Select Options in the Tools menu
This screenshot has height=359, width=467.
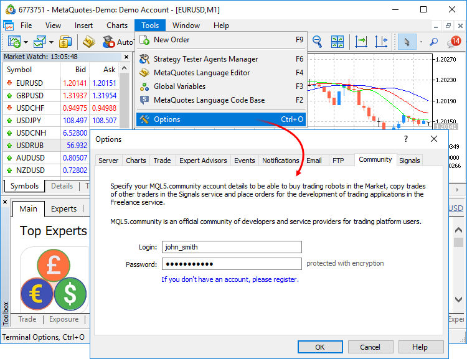click(221, 119)
